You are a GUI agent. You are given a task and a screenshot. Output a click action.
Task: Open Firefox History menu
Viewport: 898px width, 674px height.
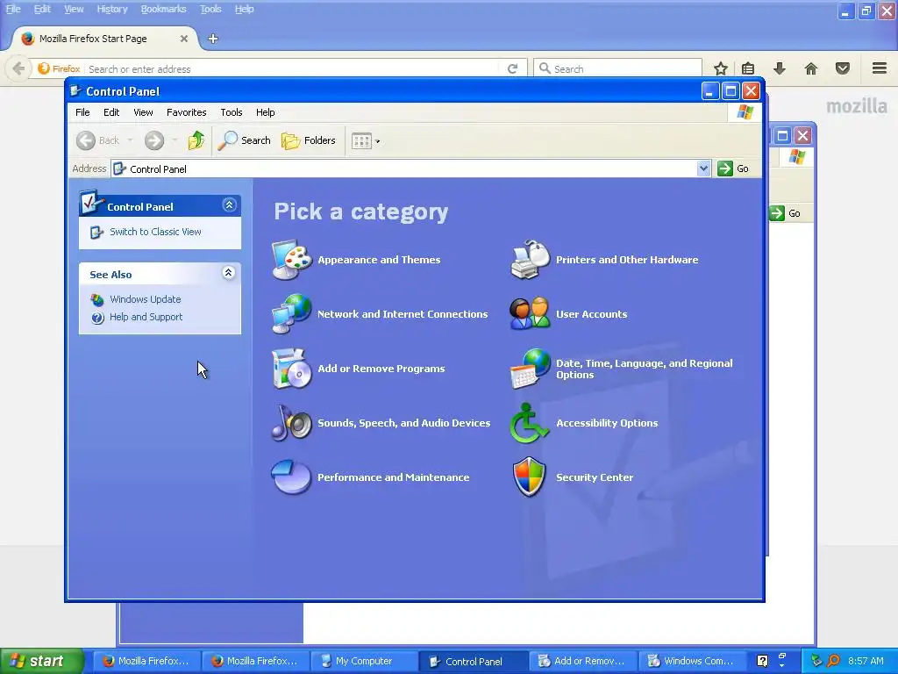point(111,9)
